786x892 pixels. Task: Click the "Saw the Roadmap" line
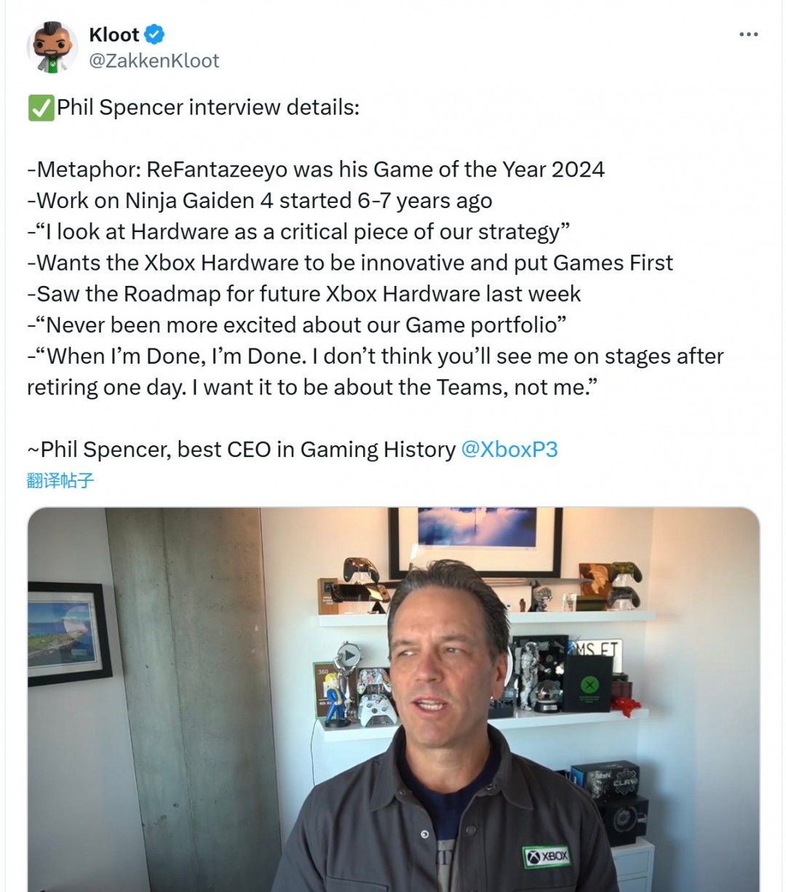tap(303, 294)
